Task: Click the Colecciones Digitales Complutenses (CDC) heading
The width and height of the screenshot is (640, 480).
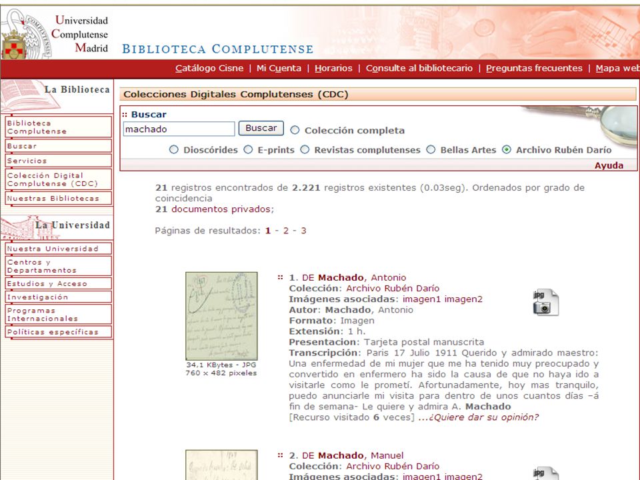Action: tap(236, 94)
